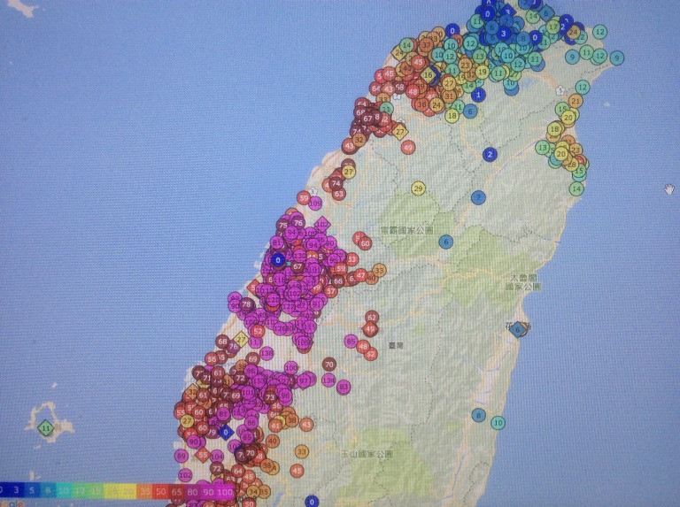Click the blue diamond 6 marker at Hualien
Screen dimensions: 680x507
[518, 328]
